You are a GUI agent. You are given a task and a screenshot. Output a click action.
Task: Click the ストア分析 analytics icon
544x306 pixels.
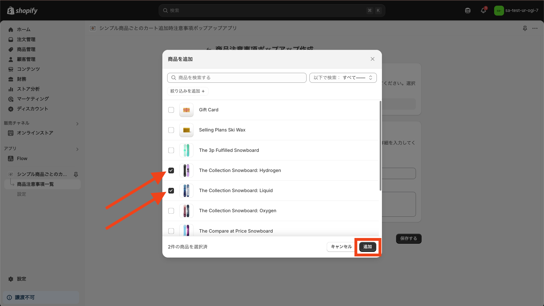click(11, 89)
